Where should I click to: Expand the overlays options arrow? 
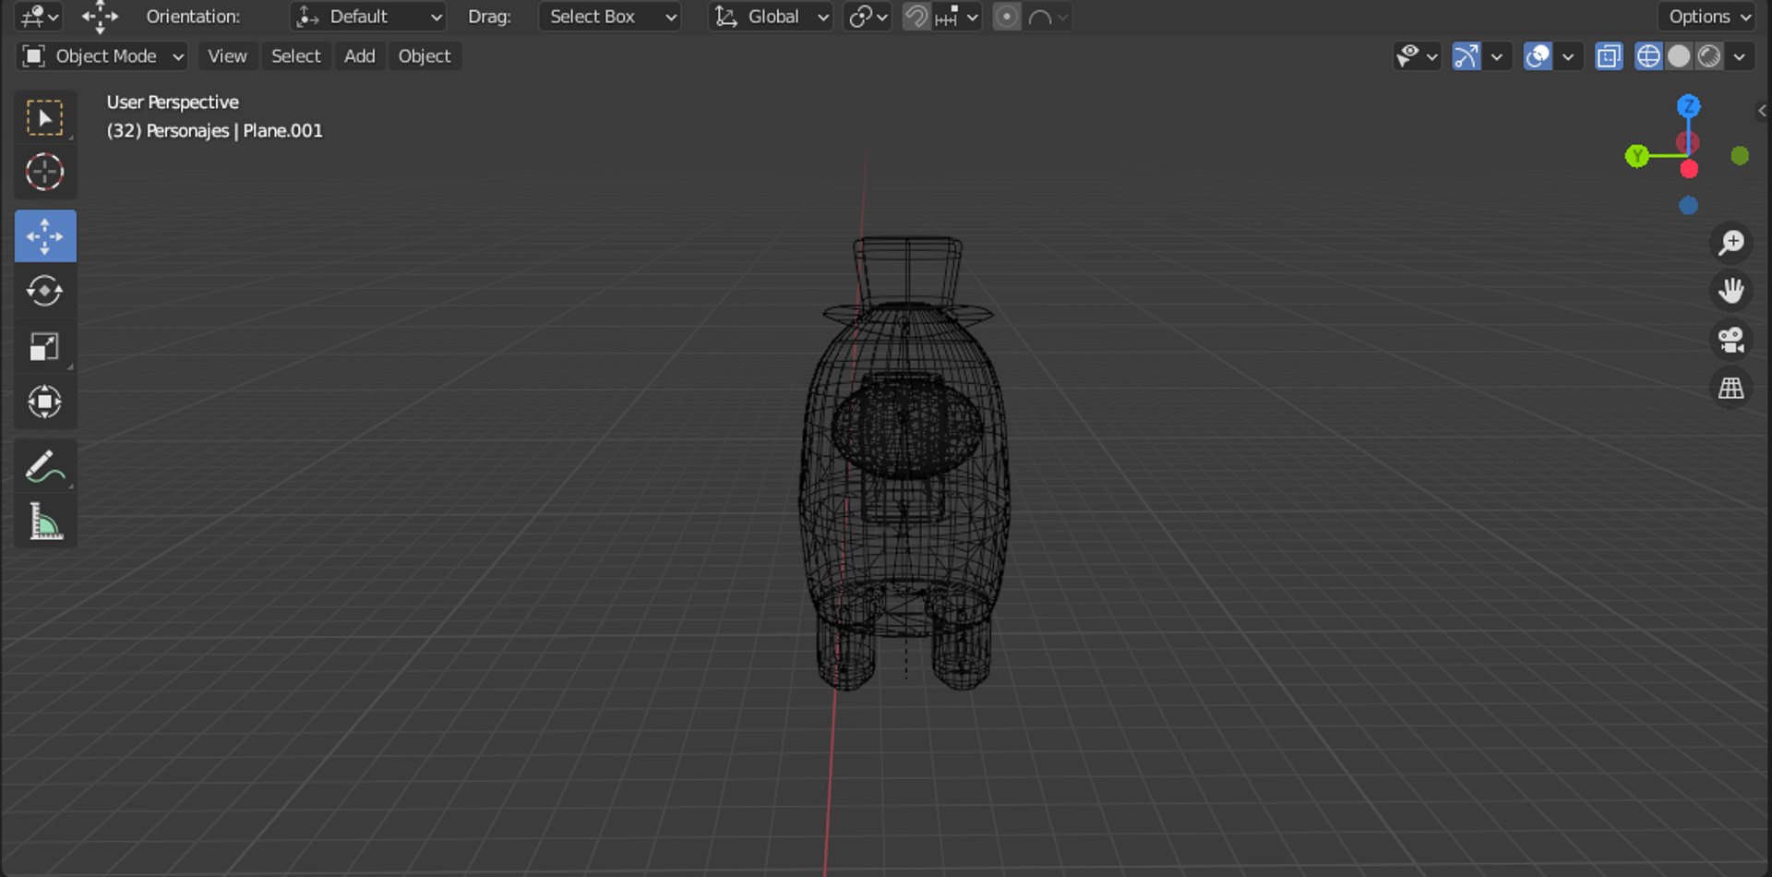(x=1568, y=56)
